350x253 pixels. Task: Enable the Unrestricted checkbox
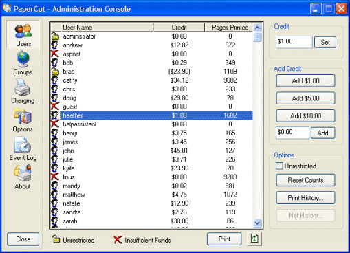279,166
